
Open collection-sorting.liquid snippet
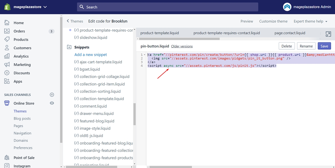coord(97,91)
